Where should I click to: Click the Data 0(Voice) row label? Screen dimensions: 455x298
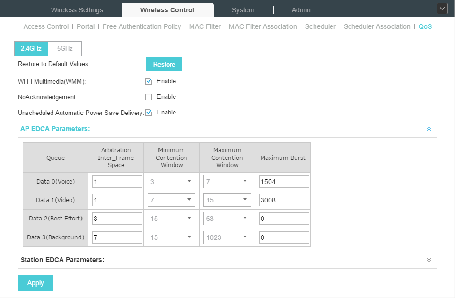pyautogui.click(x=55, y=181)
